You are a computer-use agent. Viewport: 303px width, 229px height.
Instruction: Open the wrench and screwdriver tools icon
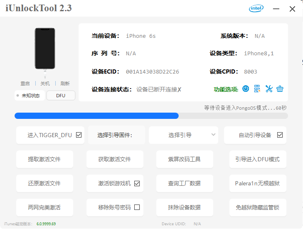(x=269, y=89)
